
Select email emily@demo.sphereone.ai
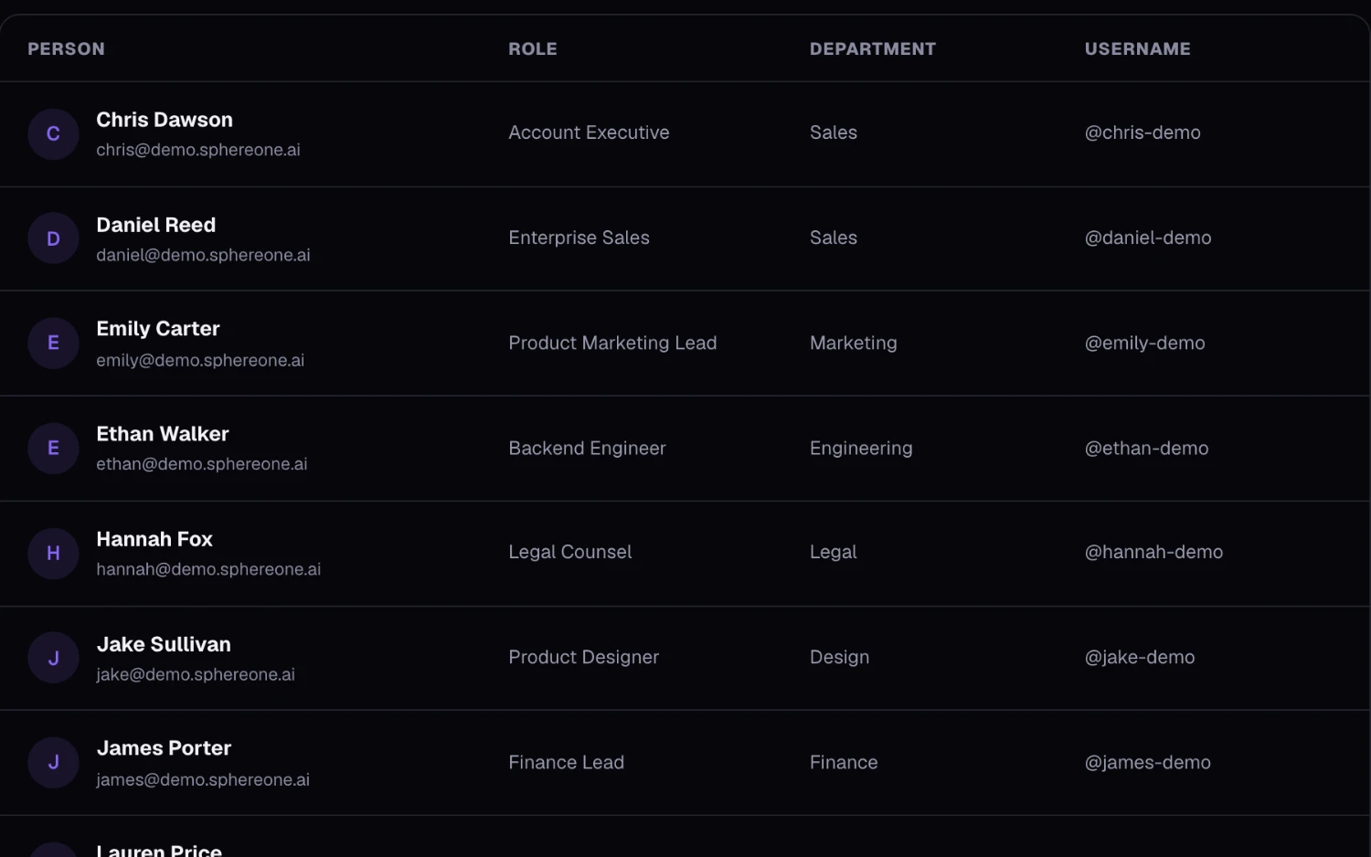200,360
